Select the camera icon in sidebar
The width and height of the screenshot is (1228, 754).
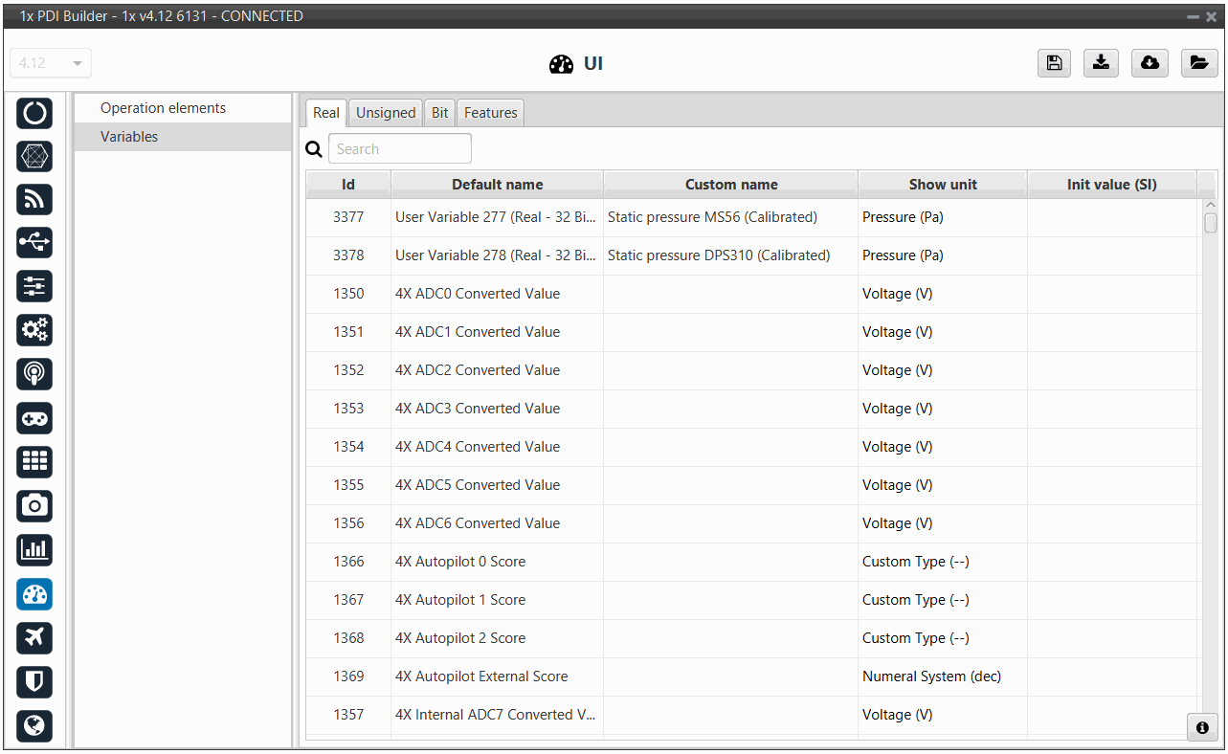tap(34, 505)
